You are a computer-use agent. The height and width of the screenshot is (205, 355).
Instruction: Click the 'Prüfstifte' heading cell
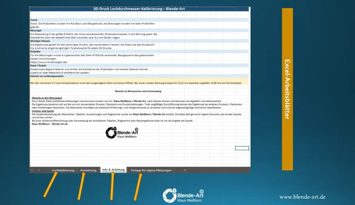coord(35,52)
